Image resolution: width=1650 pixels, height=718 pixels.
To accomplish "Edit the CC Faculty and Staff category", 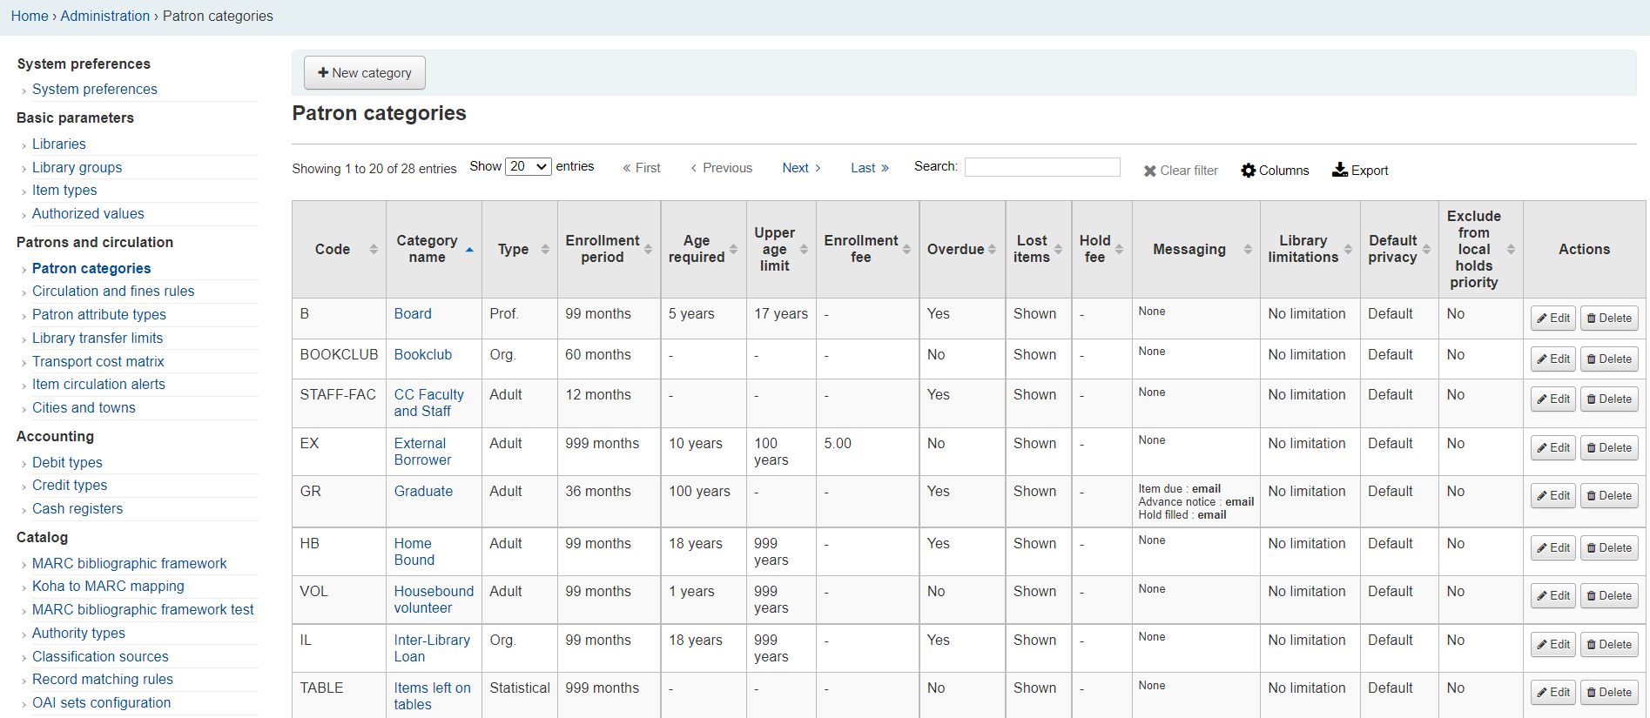I will 1553,399.
